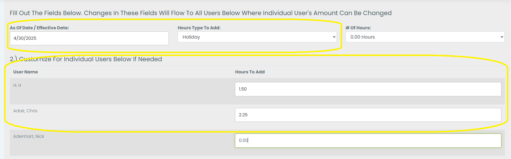Click the Hours To Add column header
Image resolution: width=511 pixels, height=159 pixels.
[250, 72]
